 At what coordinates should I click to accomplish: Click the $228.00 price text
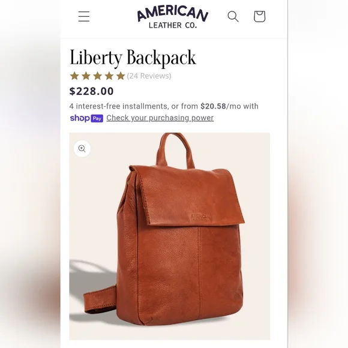tap(91, 91)
